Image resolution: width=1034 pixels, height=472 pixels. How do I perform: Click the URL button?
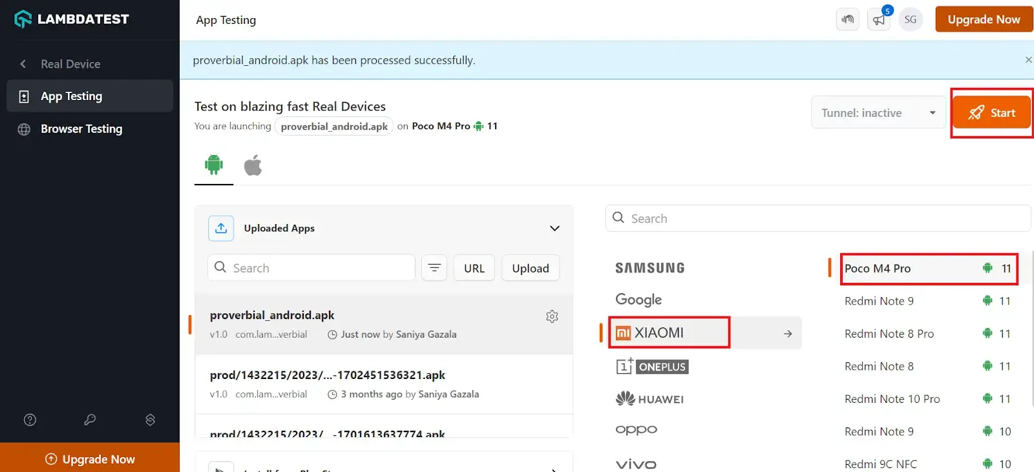click(474, 268)
